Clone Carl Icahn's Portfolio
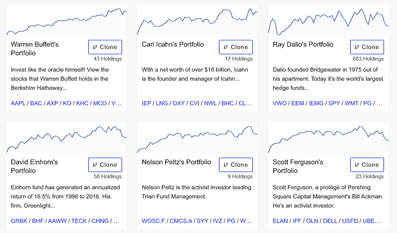Viewport: 397px width, 233px height. [236, 47]
